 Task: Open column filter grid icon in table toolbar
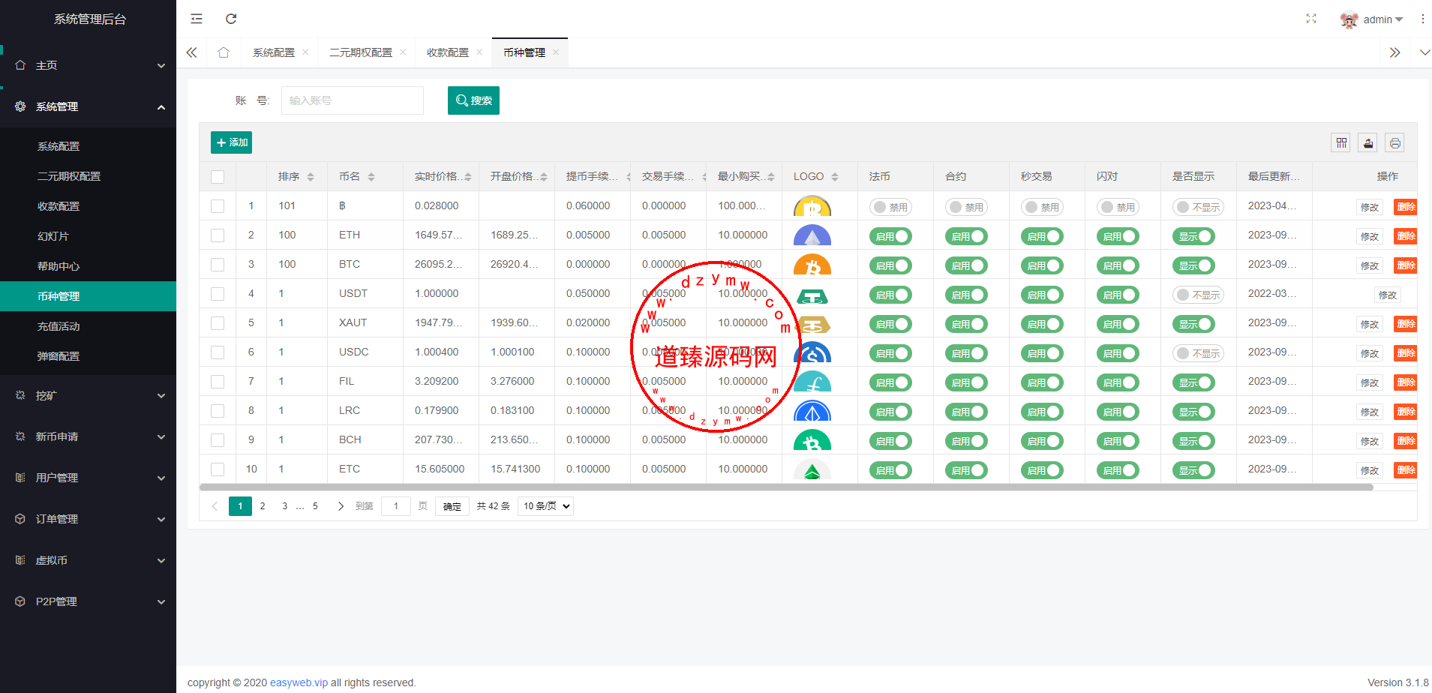[x=1341, y=142]
